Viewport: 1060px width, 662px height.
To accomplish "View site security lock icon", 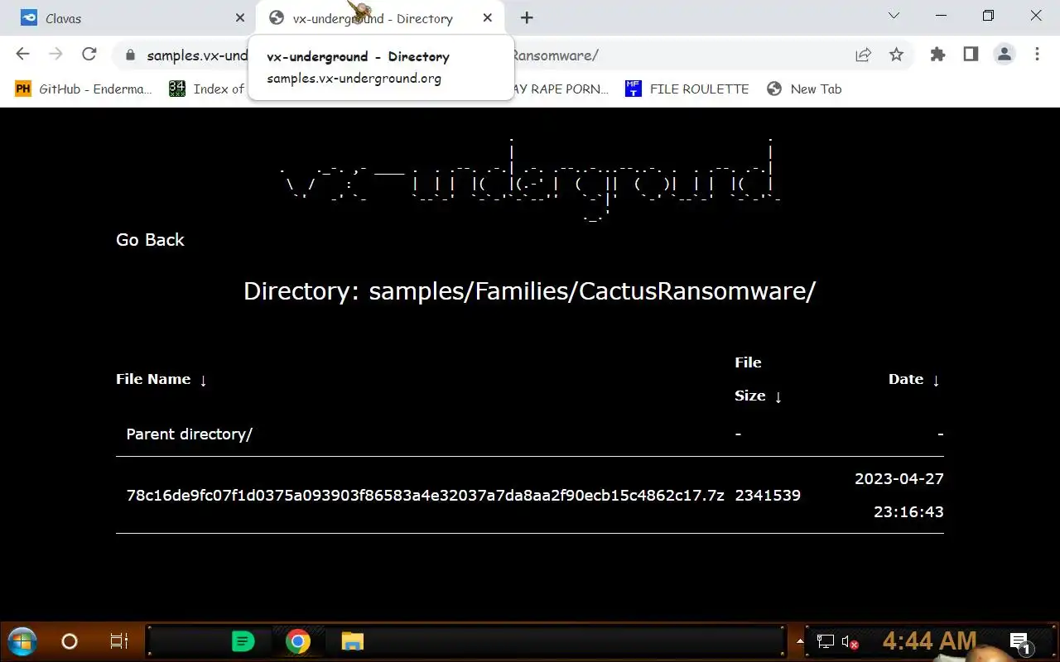I will tap(129, 55).
